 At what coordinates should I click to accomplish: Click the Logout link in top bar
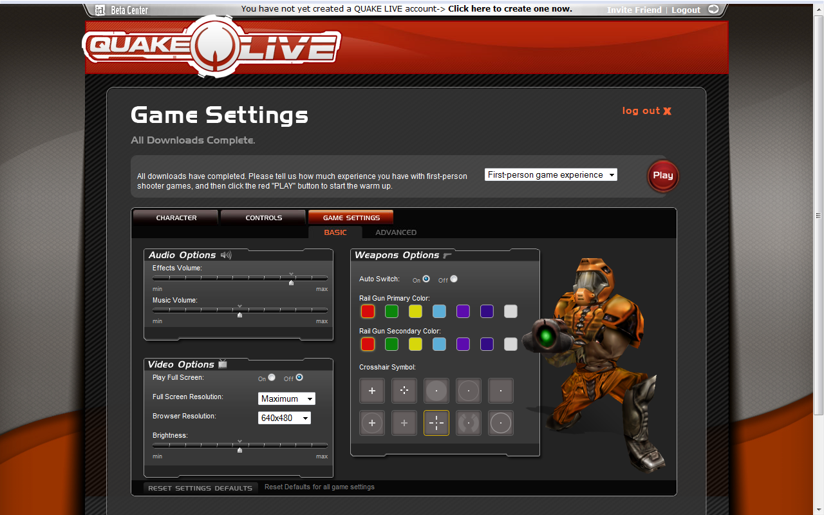(686, 10)
